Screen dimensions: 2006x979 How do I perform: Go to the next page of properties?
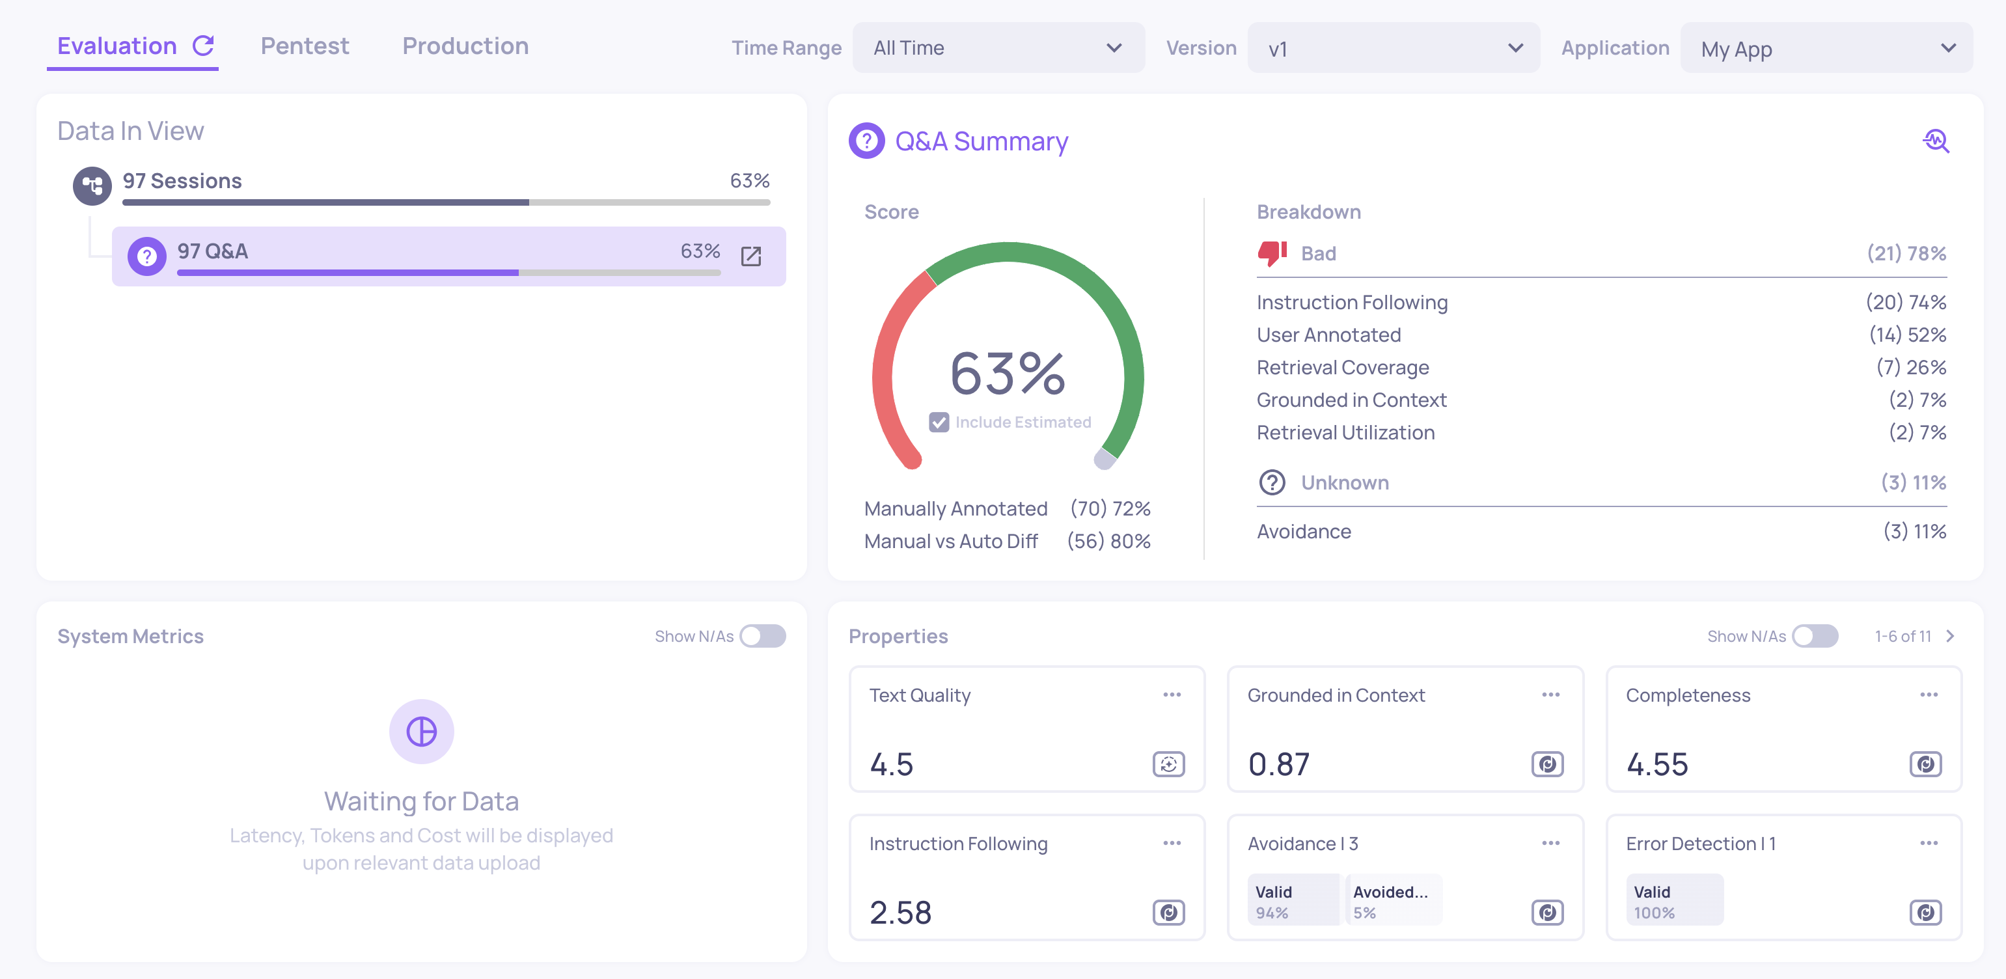pos(1950,637)
